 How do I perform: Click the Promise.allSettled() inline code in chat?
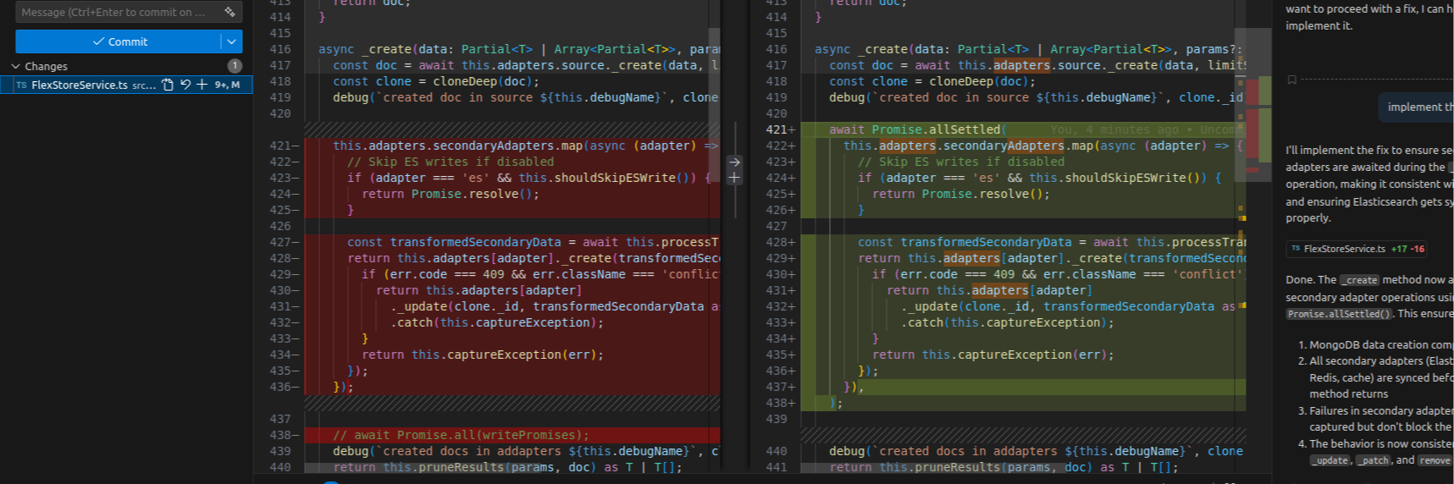1338,314
